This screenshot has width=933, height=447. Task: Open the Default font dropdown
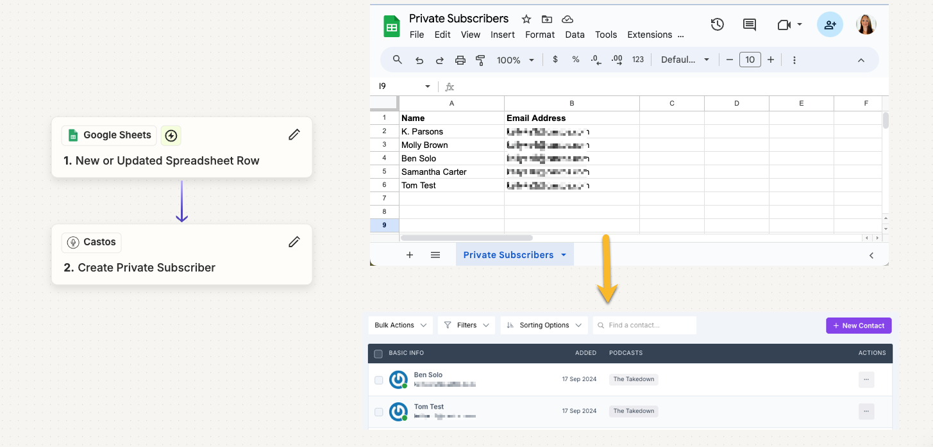point(685,60)
